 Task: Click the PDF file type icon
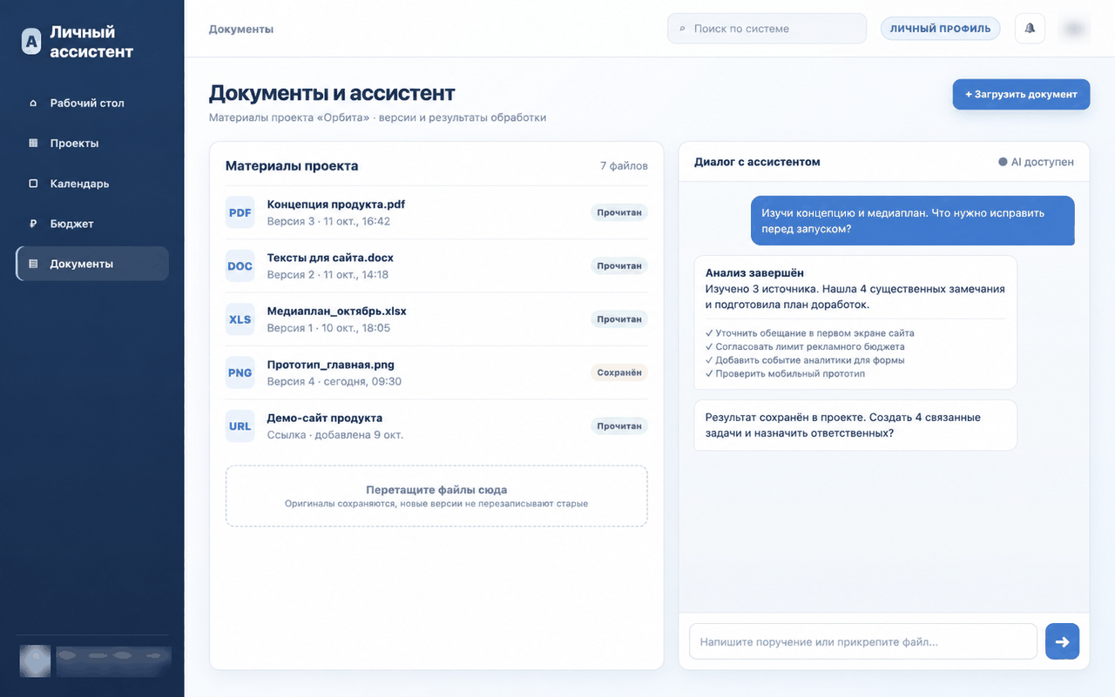tap(240, 212)
